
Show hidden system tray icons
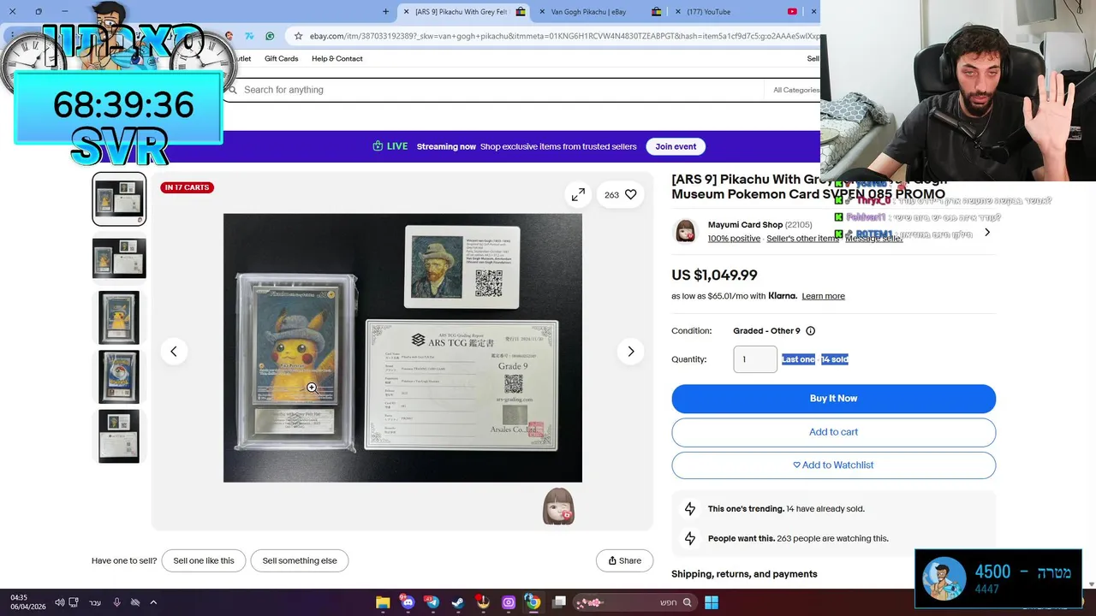[x=153, y=602]
